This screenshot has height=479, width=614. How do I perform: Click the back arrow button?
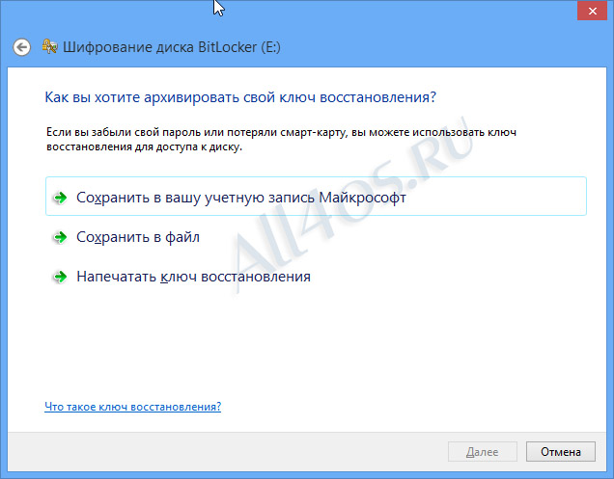point(21,47)
